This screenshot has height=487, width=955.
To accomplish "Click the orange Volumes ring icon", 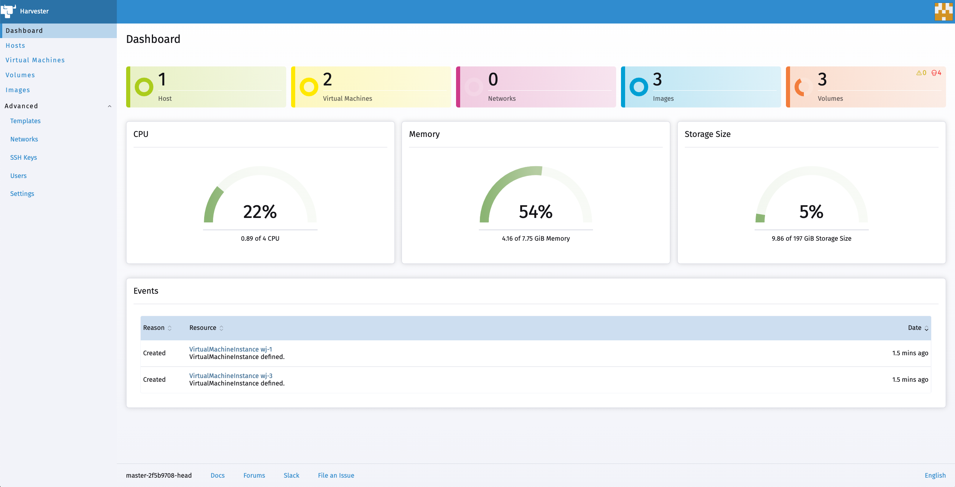I will (803, 87).
